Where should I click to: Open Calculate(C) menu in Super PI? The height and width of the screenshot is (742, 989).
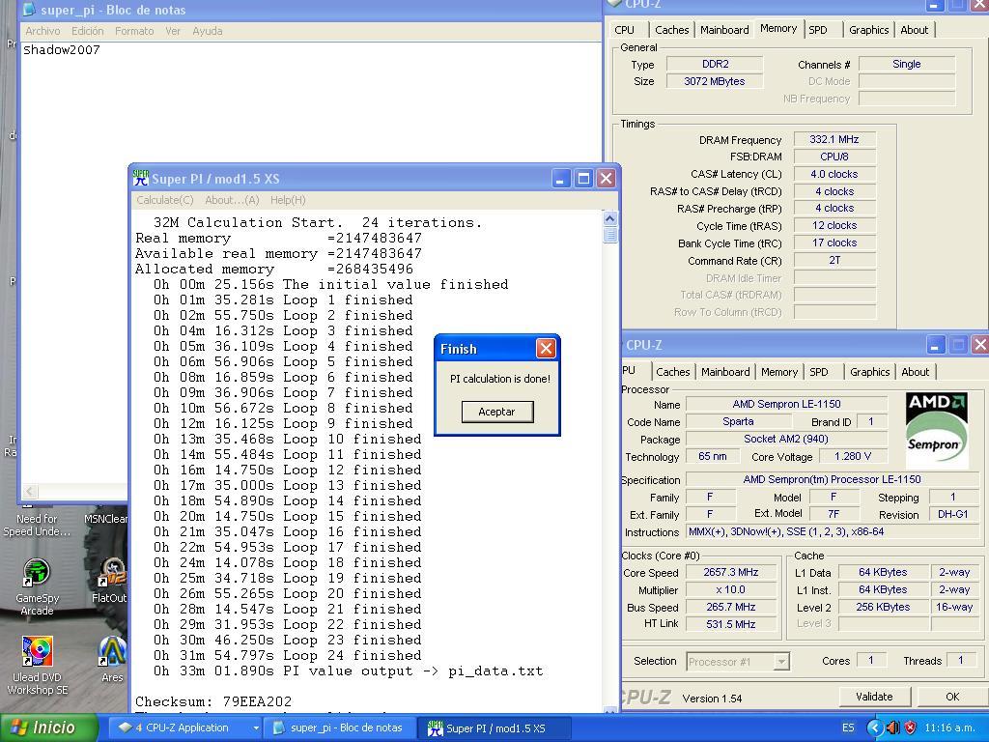pos(164,200)
